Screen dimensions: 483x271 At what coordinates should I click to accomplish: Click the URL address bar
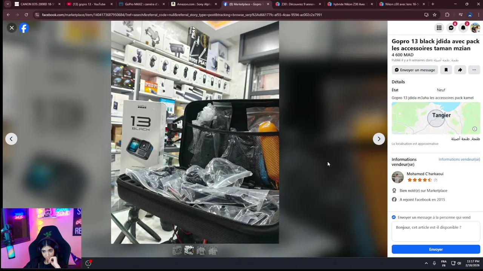coord(226,15)
